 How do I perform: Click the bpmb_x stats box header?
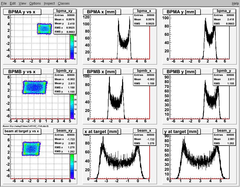[145, 71]
